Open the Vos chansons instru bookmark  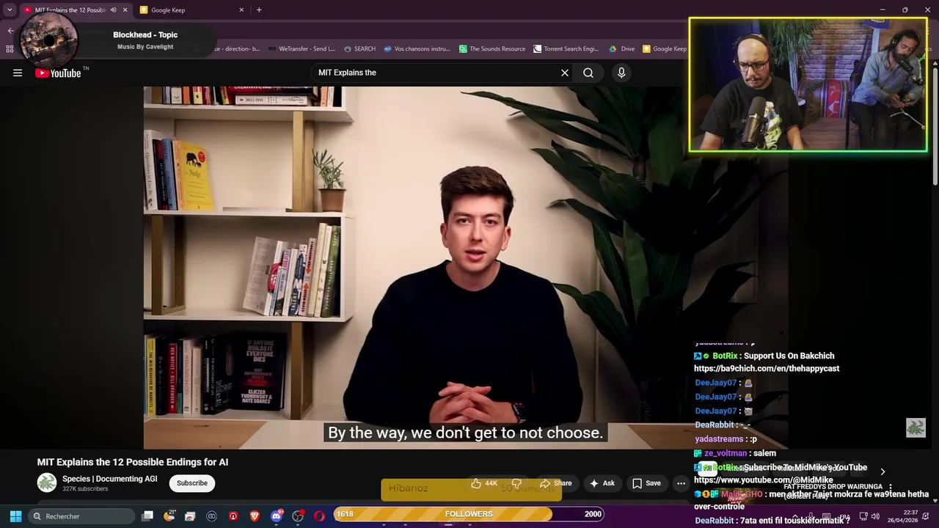pyautogui.click(x=417, y=49)
